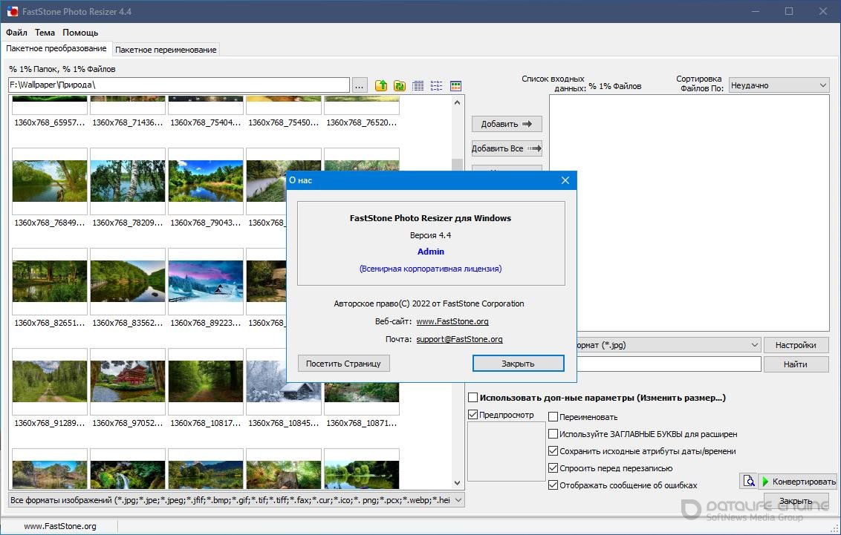Click the refresh folder icon
The width and height of the screenshot is (841, 535).
pos(400,85)
